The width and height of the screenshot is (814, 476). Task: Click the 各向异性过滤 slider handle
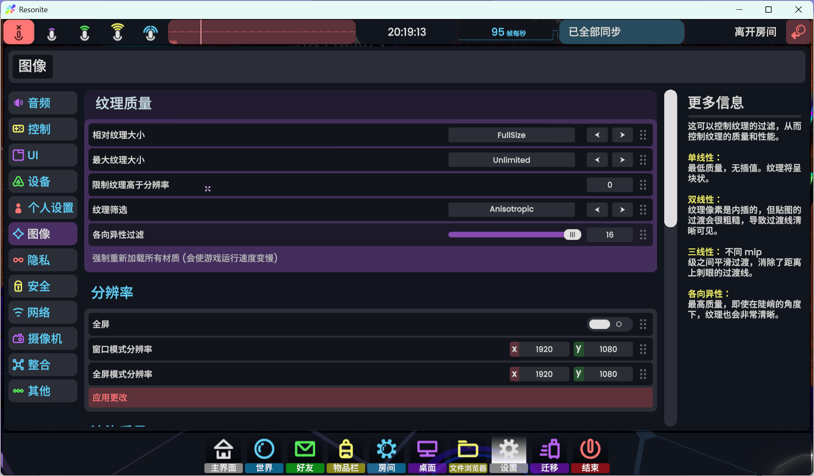(x=572, y=235)
